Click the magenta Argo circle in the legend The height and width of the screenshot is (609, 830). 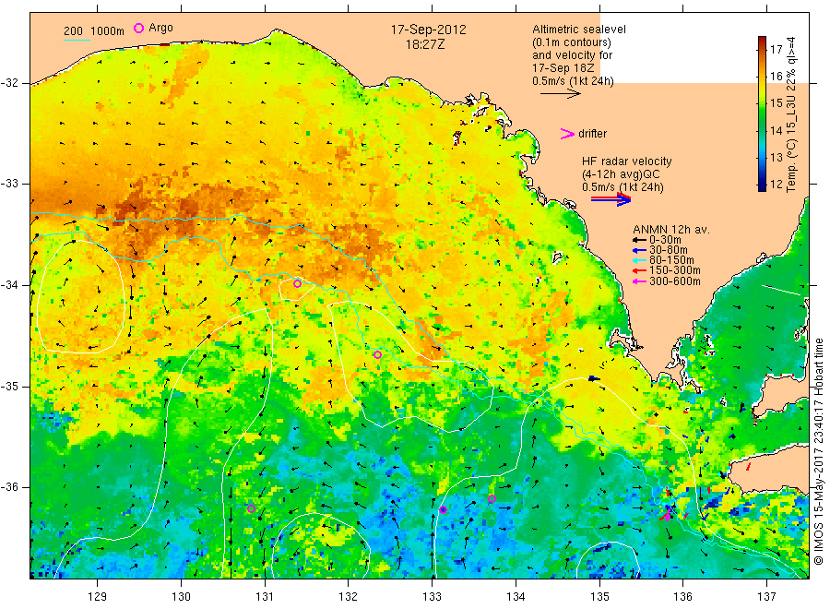point(138,28)
